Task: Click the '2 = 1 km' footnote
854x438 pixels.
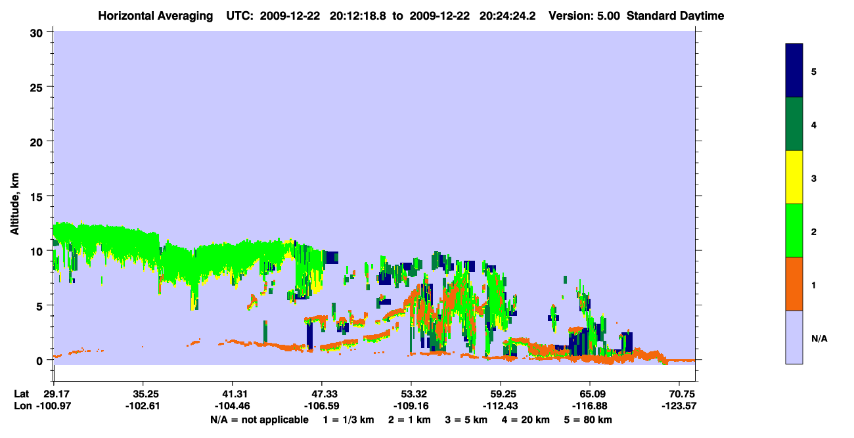Action: click(x=409, y=420)
